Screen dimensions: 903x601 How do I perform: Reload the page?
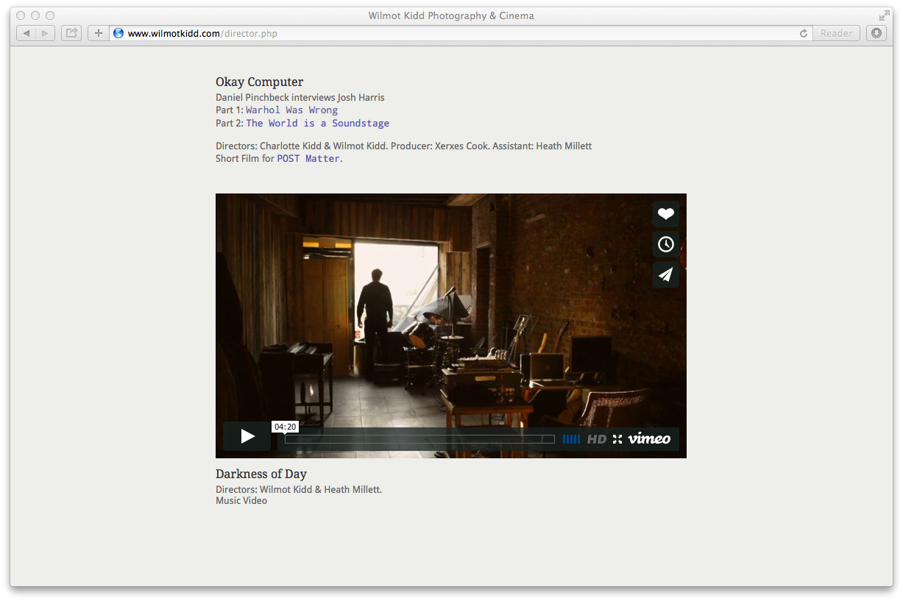[x=804, y=33]
